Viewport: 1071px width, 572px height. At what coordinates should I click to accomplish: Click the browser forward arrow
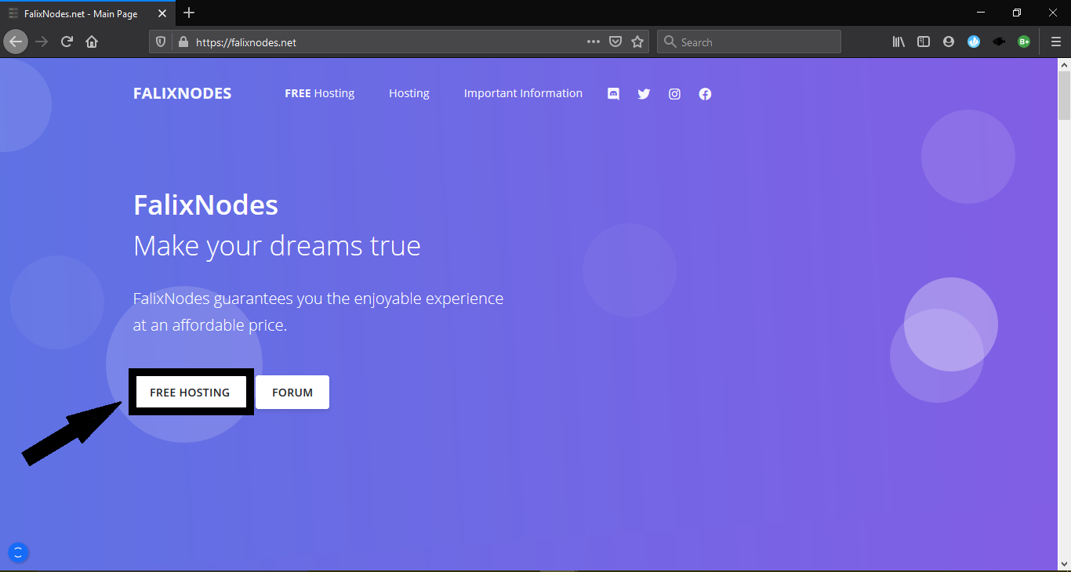coord(42,42)
